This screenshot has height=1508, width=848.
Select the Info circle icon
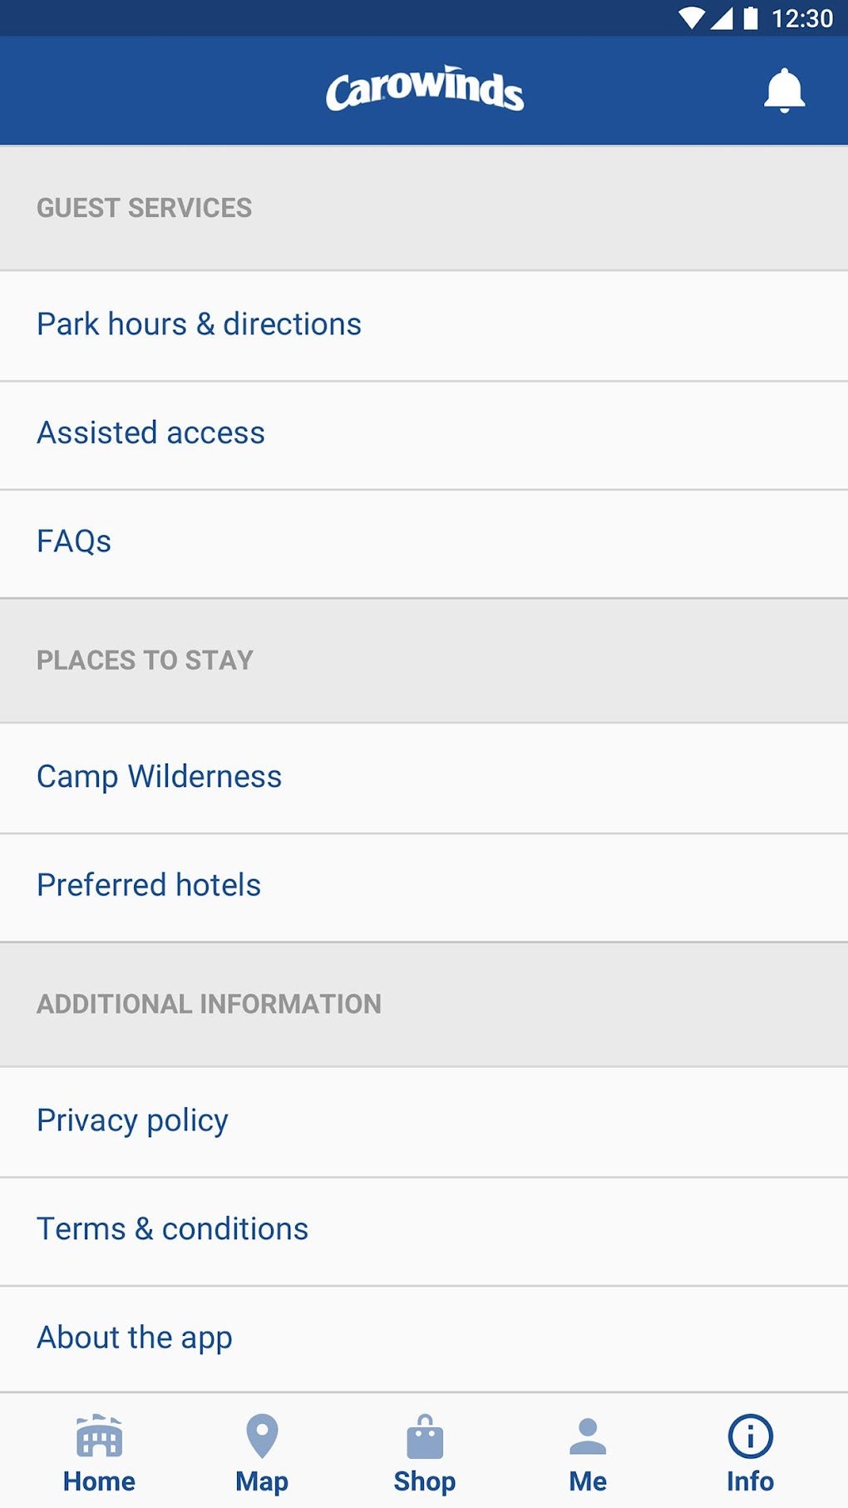point(750,1436)
